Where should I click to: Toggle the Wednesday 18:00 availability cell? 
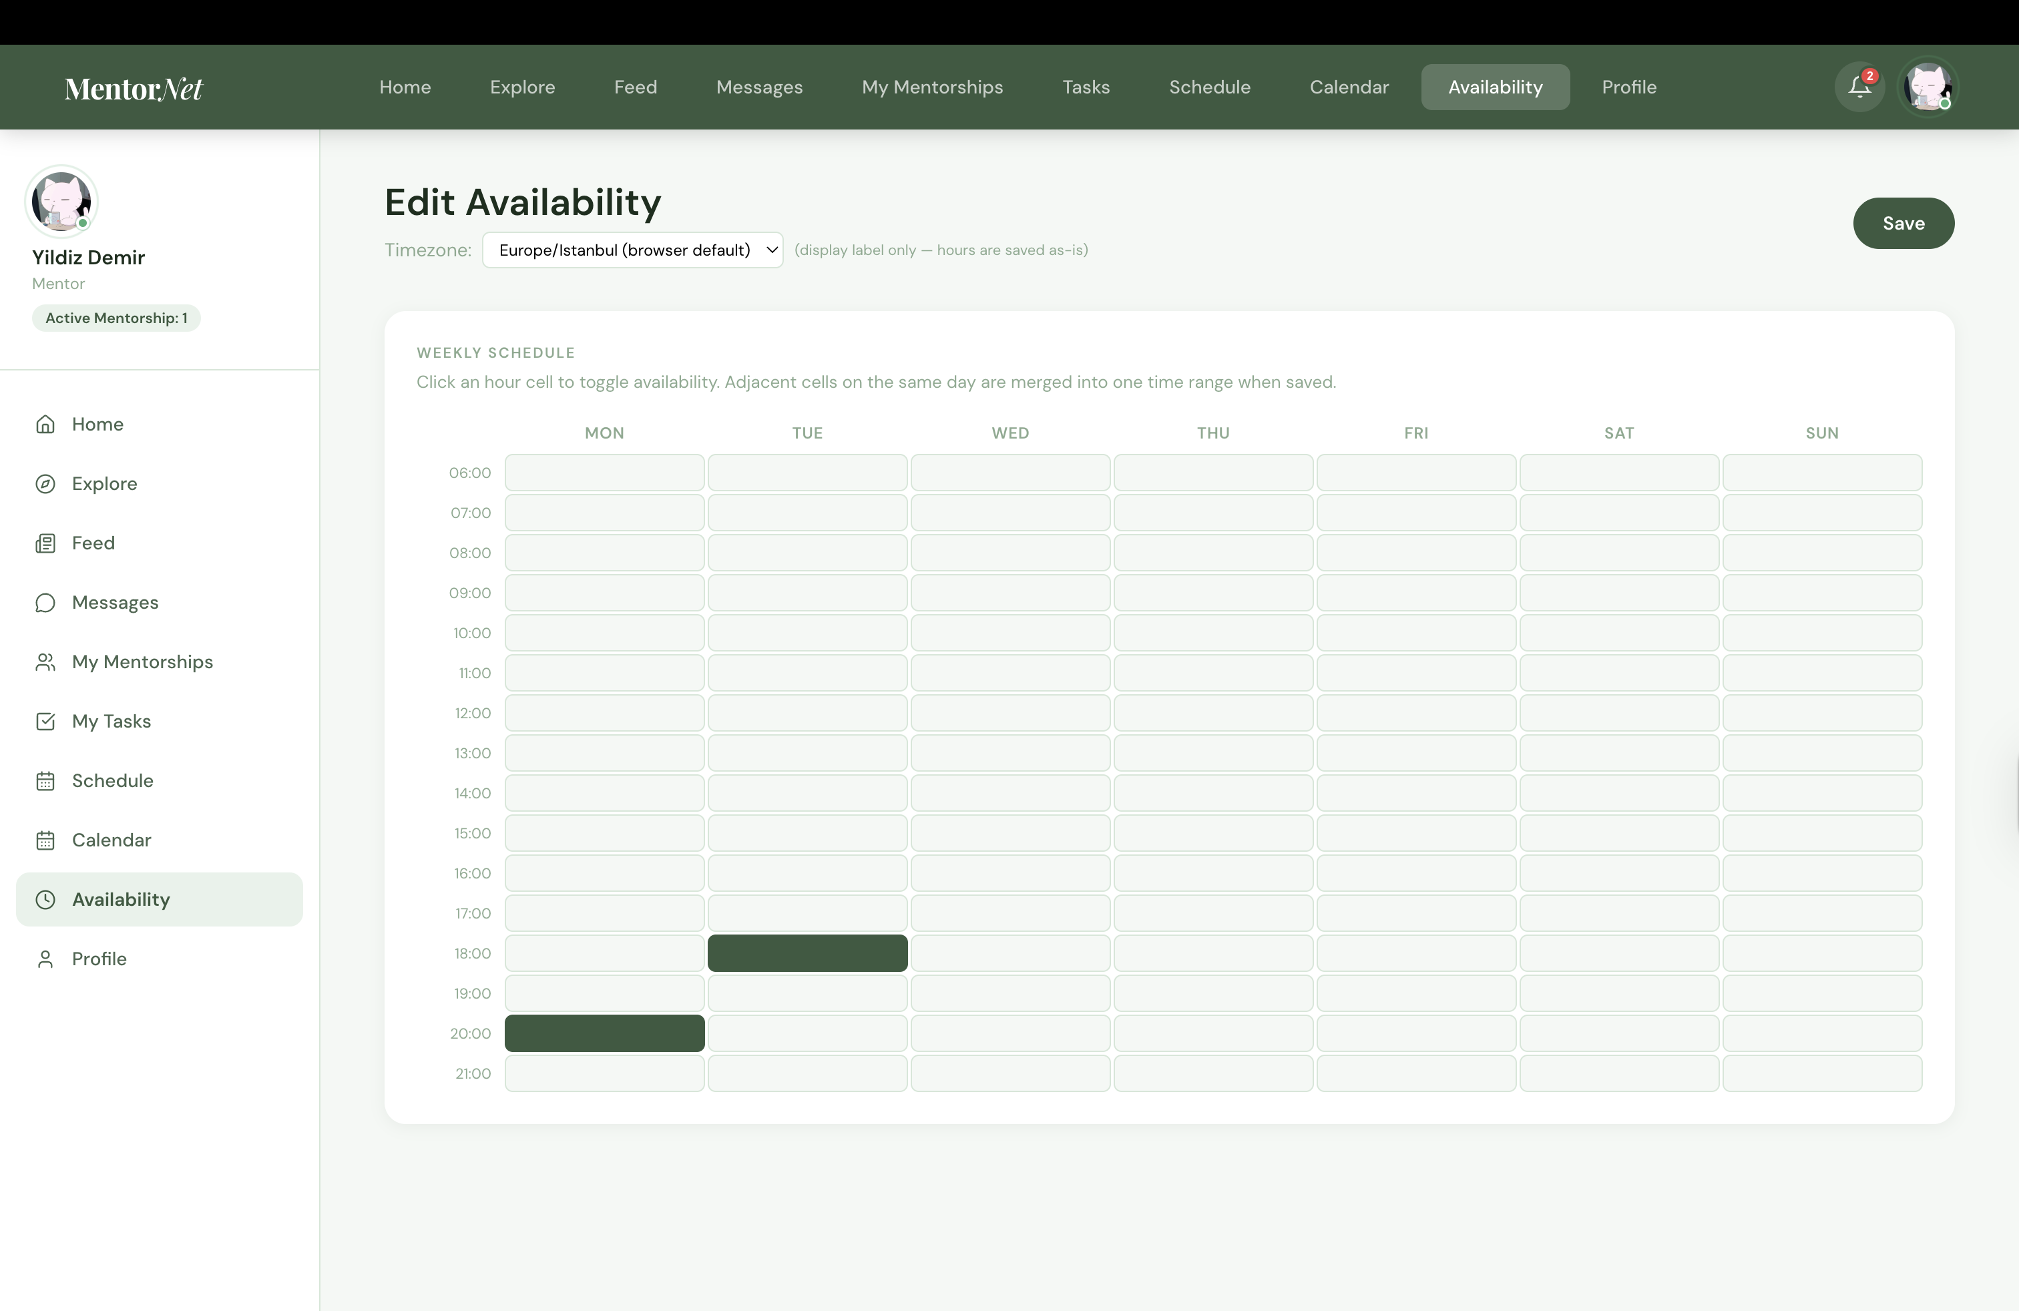tap(1010, 953)
